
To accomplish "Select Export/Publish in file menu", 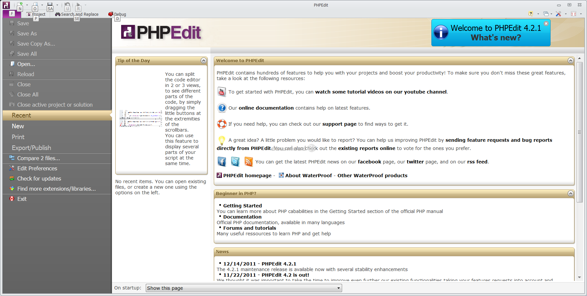I will pyautogui.click(x=57, y=148).
